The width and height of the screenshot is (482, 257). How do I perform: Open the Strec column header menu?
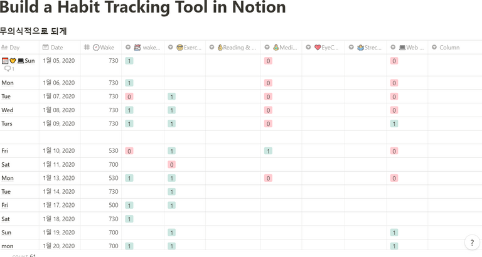[x=366, y=47]
